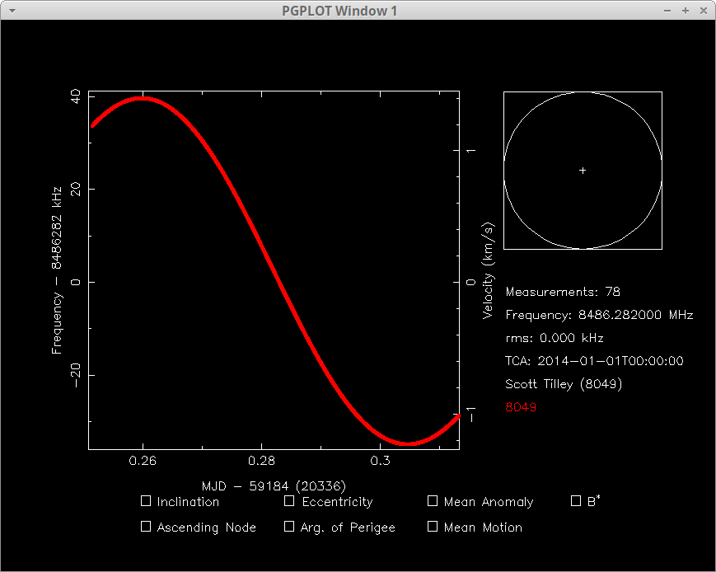Click the PGPLOT Window 1 title text
Screen dimensions: 716x572
[x=339, y=11]
